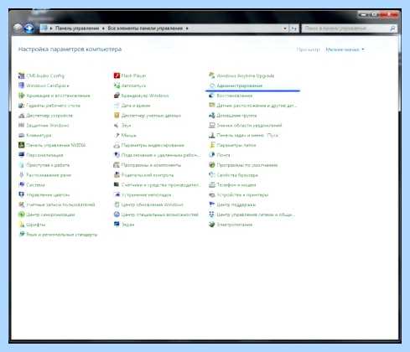Viewport: 410px width, 352px height.
Task: Select Все элементы панели управления breadcrumb
Action: click(x=145, y=28)
